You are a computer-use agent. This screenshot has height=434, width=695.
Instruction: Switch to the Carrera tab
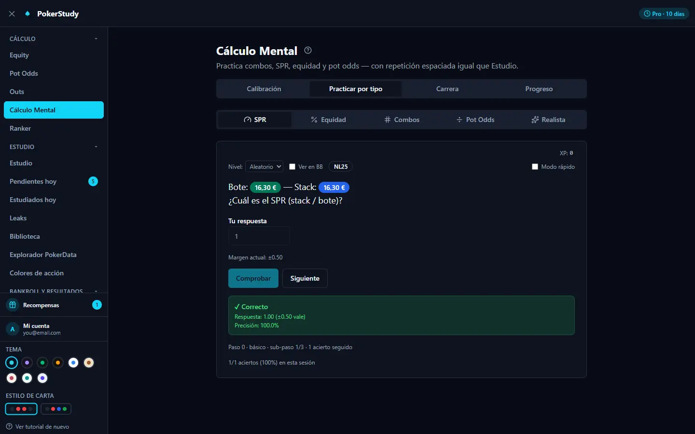coord(447,89)
